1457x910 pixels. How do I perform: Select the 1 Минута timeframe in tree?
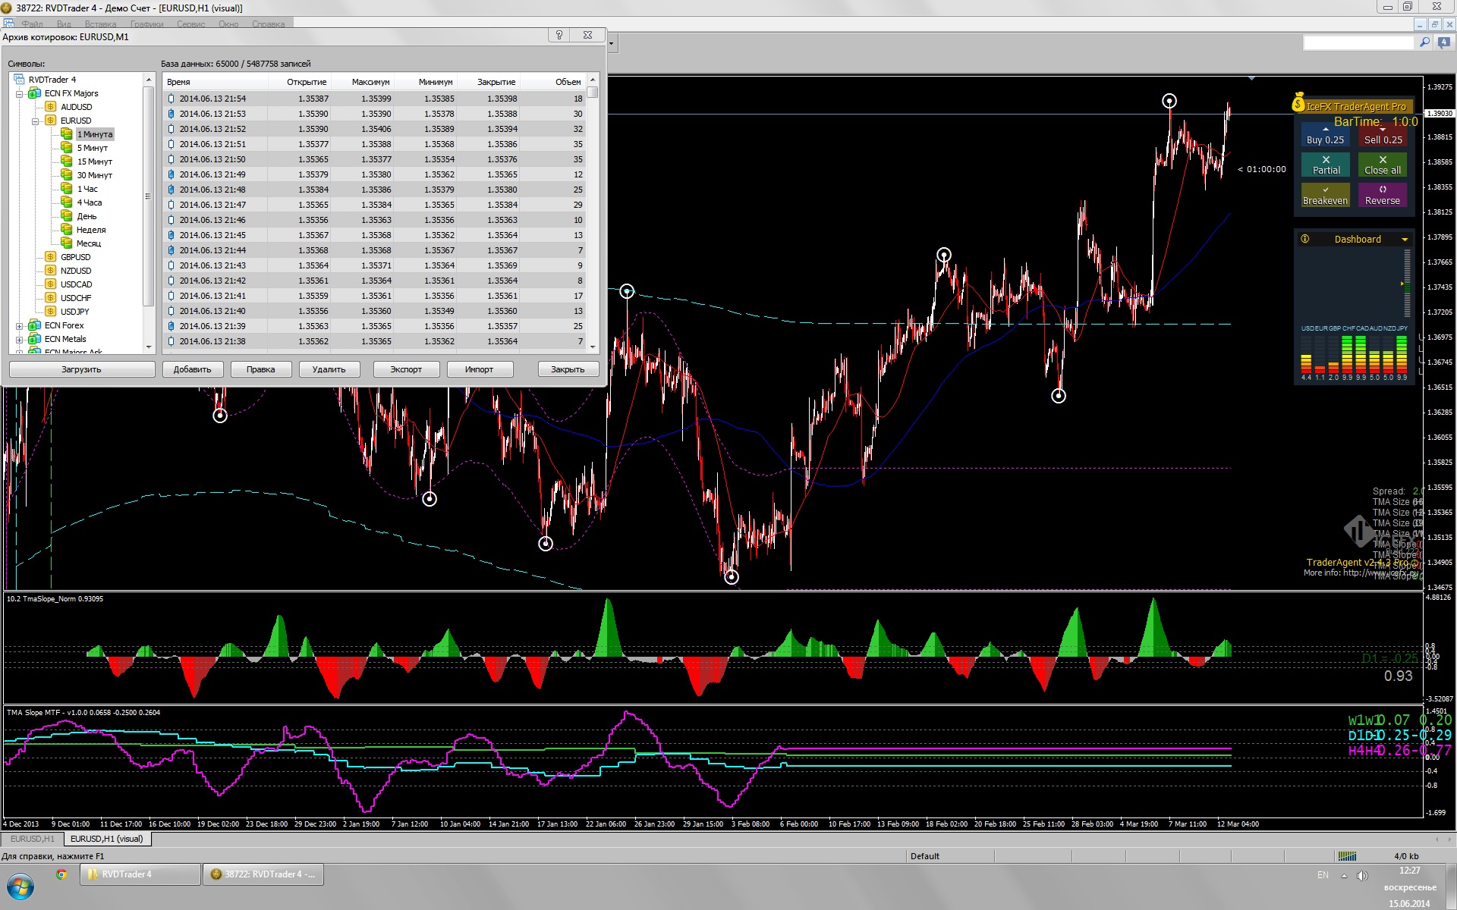tap(95, 134)
